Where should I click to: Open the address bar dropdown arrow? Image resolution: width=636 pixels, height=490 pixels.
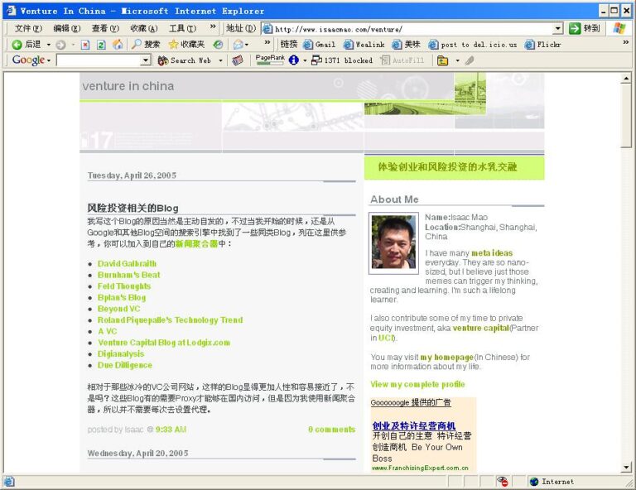(x=558, y=28)
